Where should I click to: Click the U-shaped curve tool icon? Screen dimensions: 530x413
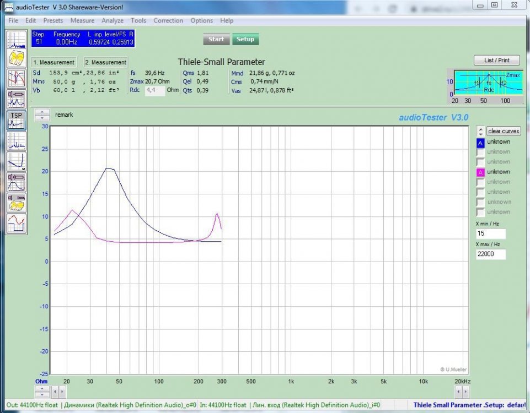click(x=16, y=161)
